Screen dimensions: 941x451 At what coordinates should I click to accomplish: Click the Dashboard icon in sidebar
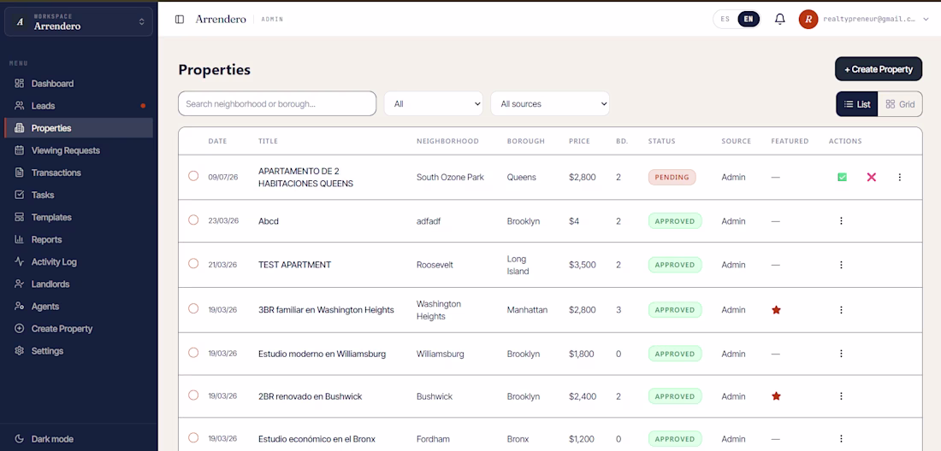[x=19, y=83]
